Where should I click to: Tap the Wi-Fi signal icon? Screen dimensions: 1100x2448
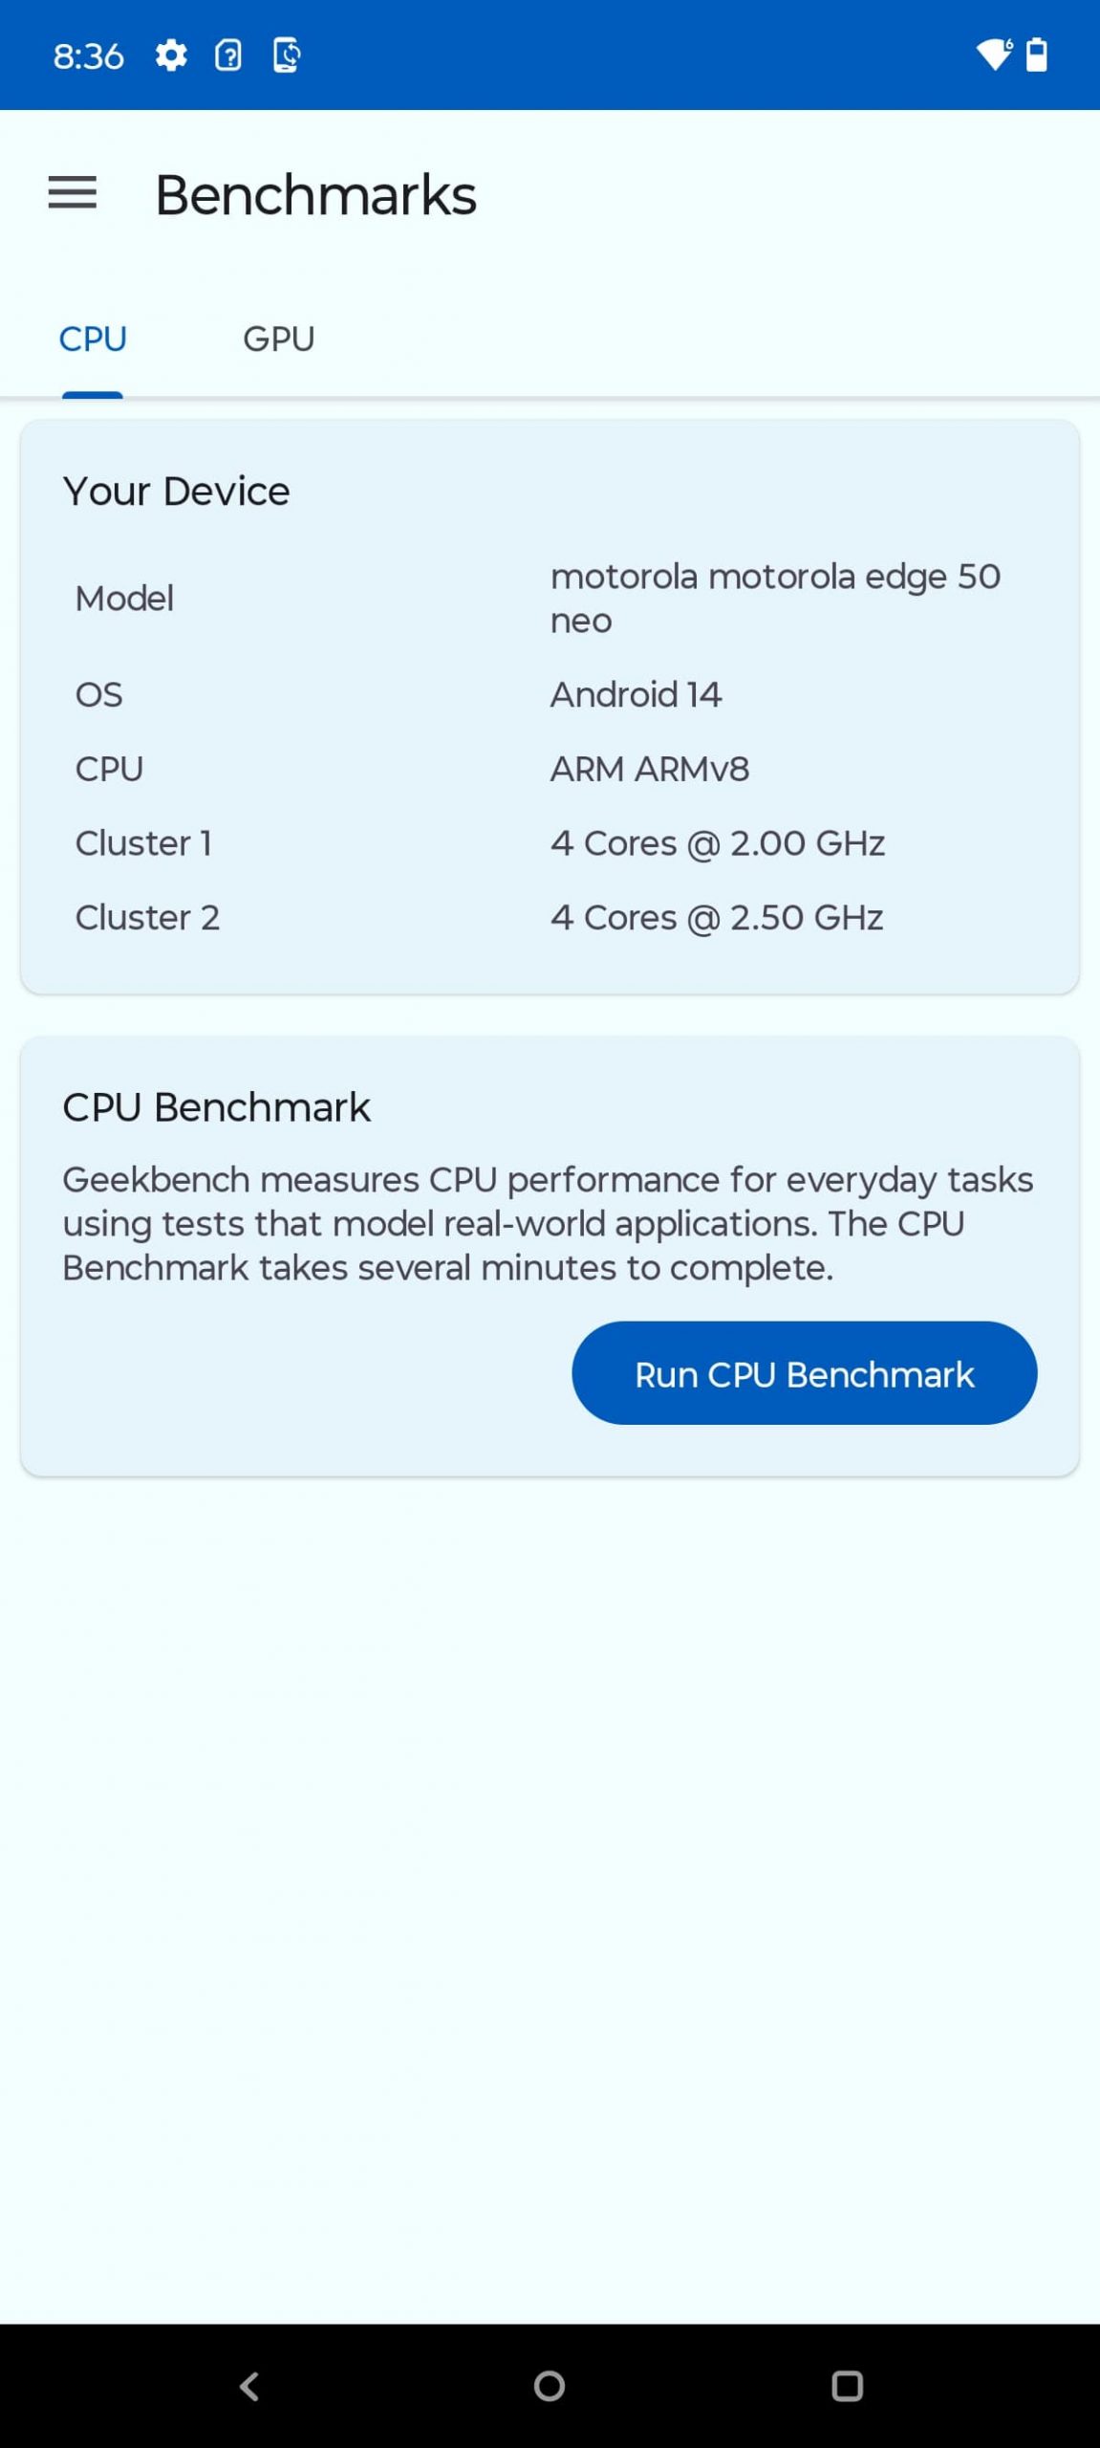(994, 55)
